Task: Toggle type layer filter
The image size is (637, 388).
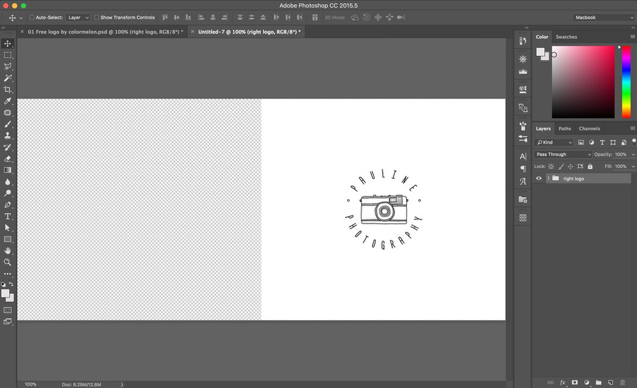Action: point(602,142)
